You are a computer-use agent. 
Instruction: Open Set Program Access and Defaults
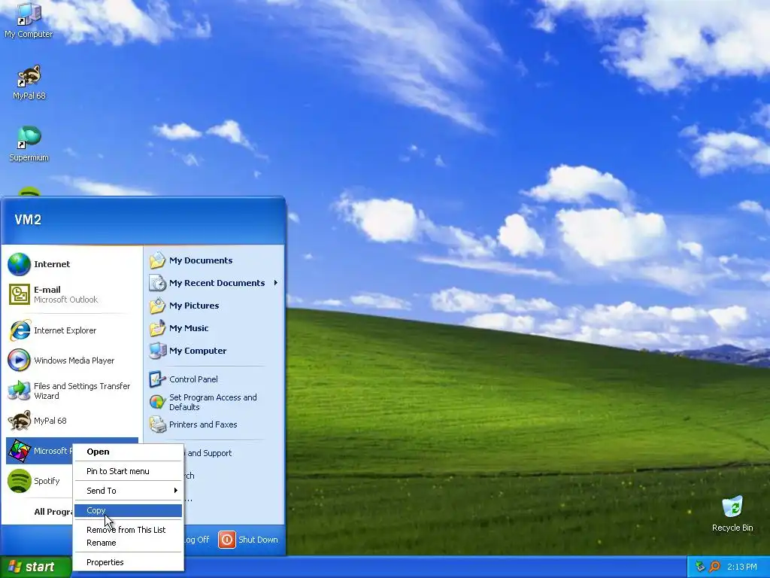(214, 402)
